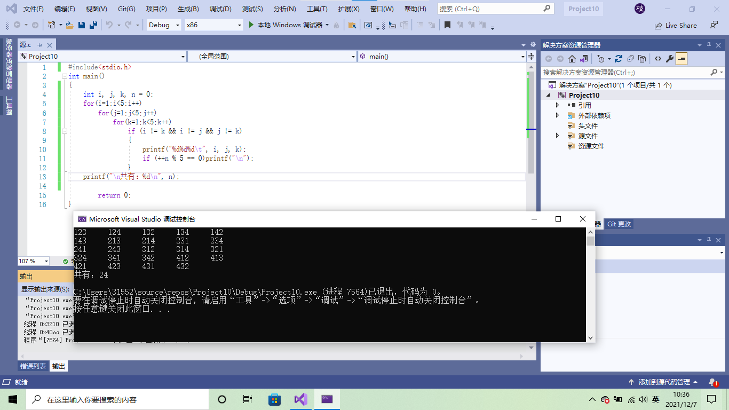Open notifications bell in status bar
Viewport: 729px width, 410px height.
[x=713, y=382]
